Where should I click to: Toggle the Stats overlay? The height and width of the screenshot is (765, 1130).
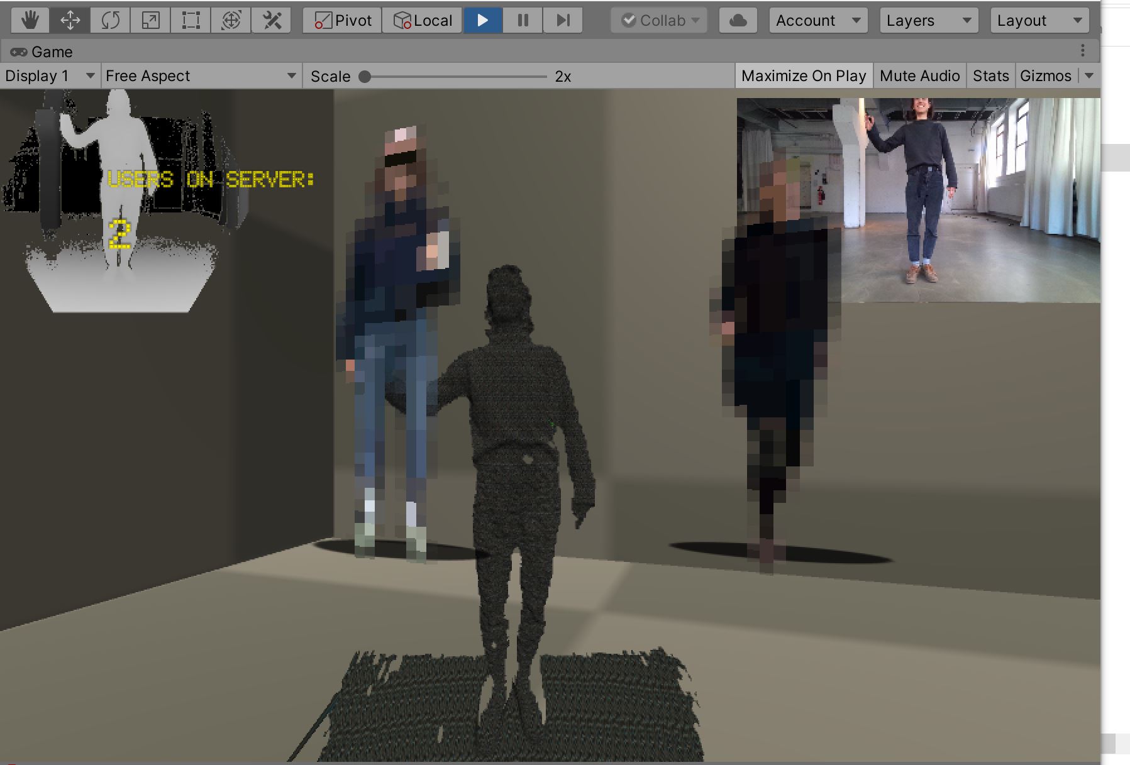pyautogui.click(x=990, y=76)
